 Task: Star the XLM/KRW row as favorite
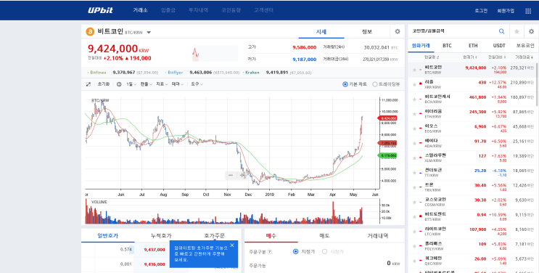(414, 158)
